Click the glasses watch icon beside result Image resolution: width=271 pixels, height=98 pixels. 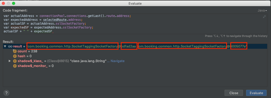coord(10,46)
